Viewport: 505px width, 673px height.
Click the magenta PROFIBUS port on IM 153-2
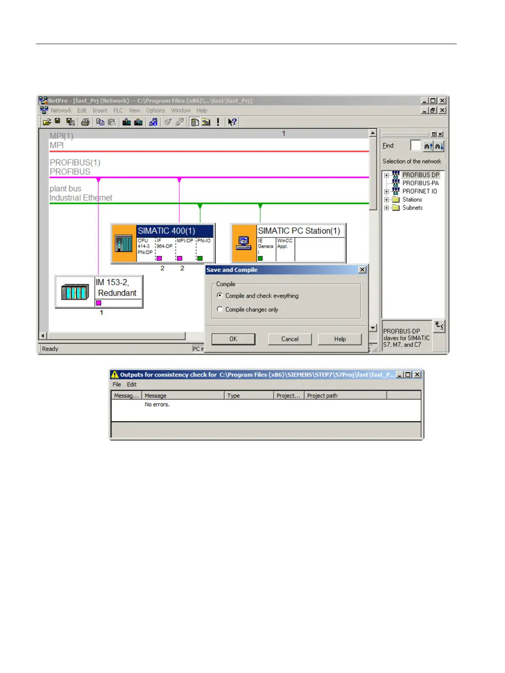99,303
